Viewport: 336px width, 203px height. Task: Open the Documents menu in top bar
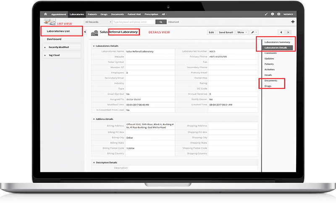[117, 14]
